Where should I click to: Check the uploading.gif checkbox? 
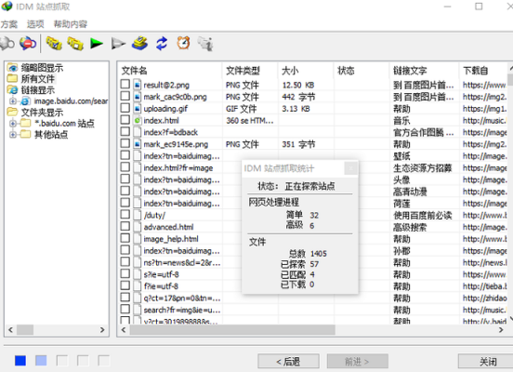[125, 108]
